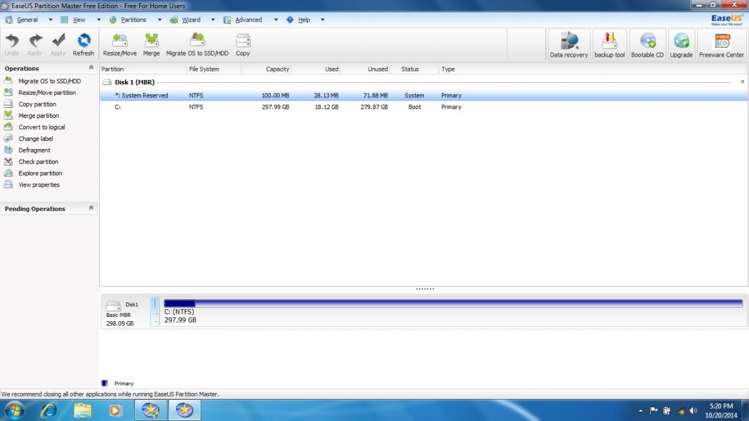
Task: Open Internet Explorer from the taskbar
Action: coord(48,410)
